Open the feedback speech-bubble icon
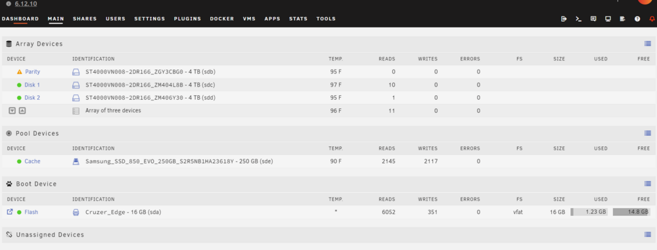Screen dimensions: 657x250 point(593,19)
